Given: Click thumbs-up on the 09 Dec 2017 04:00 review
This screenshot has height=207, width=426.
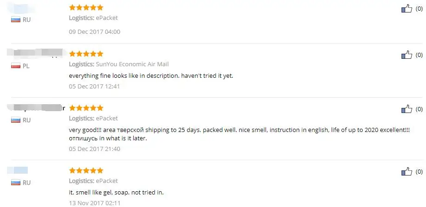Looking at the screenshot, I should tap(406, 8).
